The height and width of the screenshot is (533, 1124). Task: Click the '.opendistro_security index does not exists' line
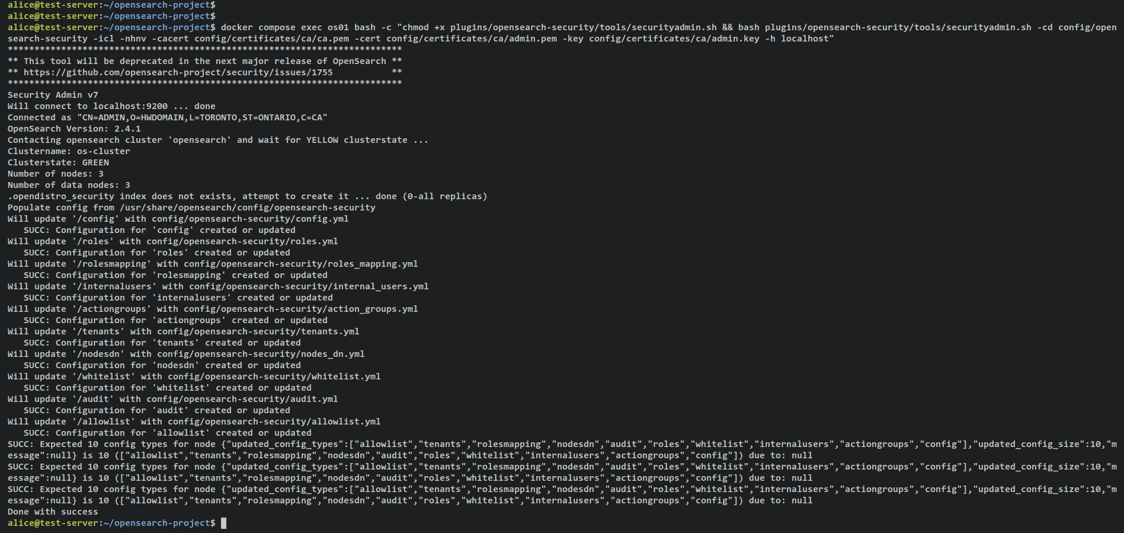[x=248, y=196]
